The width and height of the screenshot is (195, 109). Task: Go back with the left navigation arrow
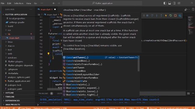click(x=54, y=3)
